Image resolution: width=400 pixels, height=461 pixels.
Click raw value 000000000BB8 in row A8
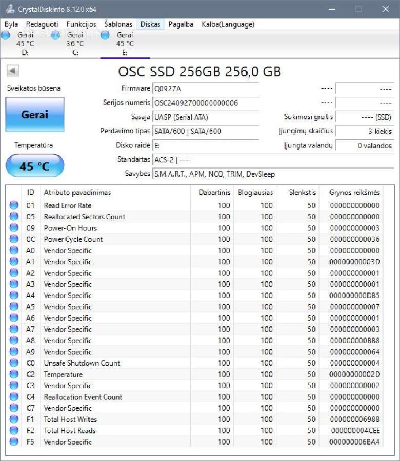pyautogui.click(x=354, y=341)
